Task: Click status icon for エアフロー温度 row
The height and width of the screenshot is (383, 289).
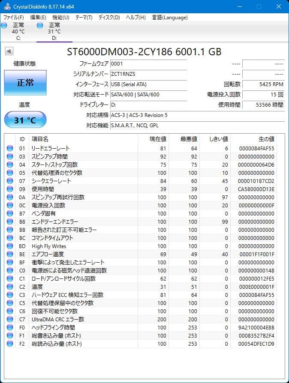Action: point(10,254)
